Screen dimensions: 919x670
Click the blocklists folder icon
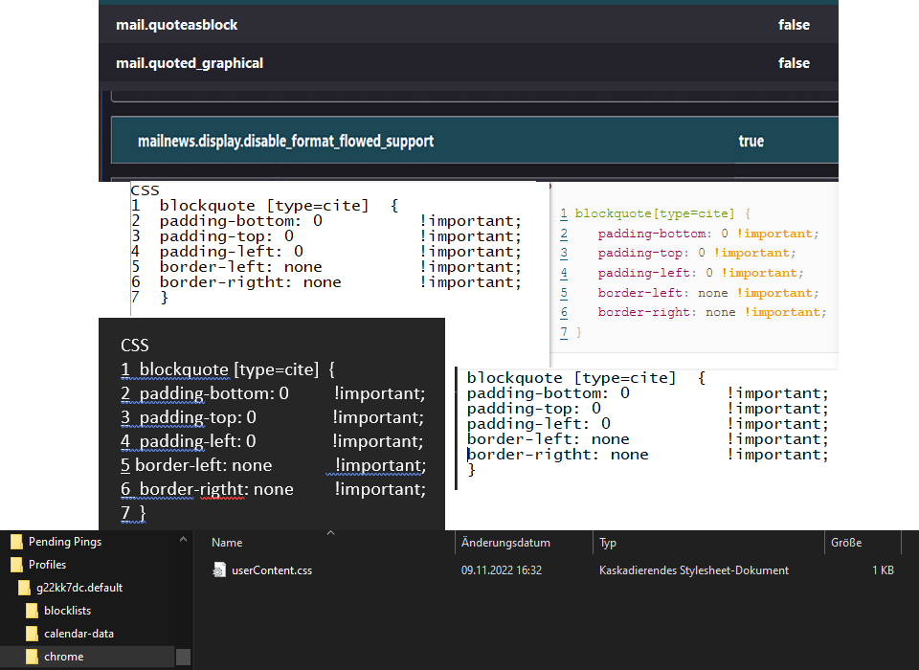tap(32, 611)
